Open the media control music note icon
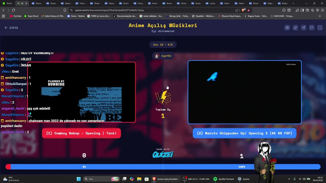Viewport: 326px width, 183px height. [297, 10]
